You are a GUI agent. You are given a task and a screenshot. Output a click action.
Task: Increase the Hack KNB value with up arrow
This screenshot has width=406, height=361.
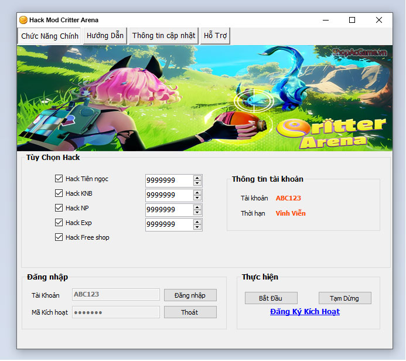click(197, 193)
